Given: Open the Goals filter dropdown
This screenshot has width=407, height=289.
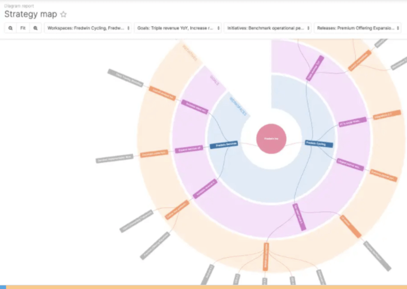Looking at the screenshot, I should (x=178, y=28).
